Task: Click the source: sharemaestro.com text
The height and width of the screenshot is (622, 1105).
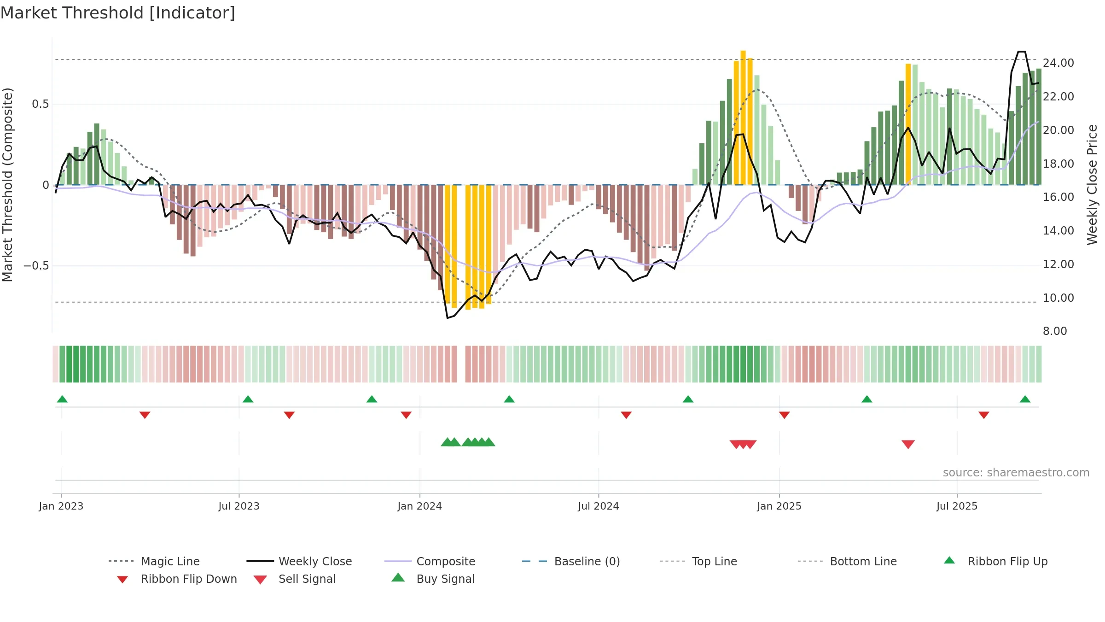Action: (x=1016, y=473)
